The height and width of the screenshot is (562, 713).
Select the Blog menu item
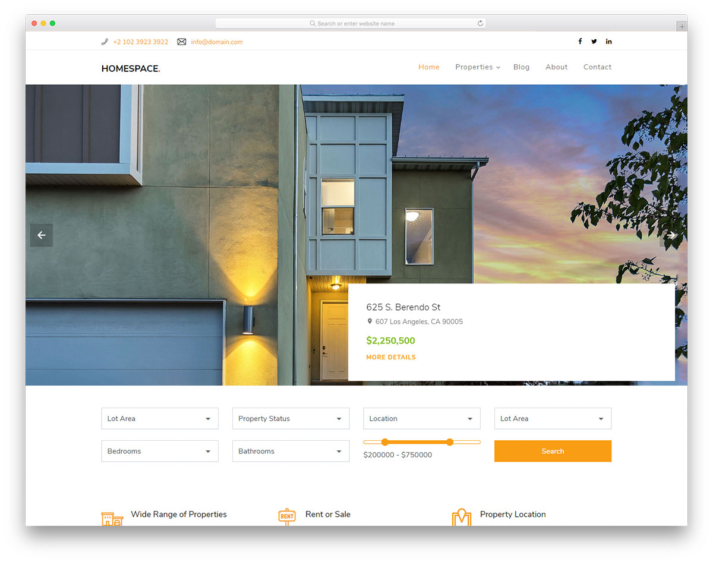click(521, 67)
